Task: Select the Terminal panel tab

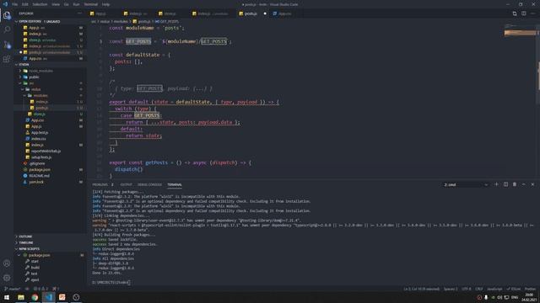Action: pyautogui.click(x=175, y=185)
